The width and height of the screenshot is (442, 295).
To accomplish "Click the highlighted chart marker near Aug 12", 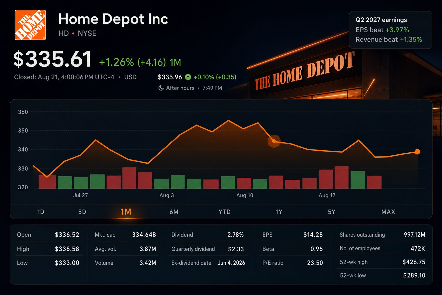I will [x=274, y=141].
